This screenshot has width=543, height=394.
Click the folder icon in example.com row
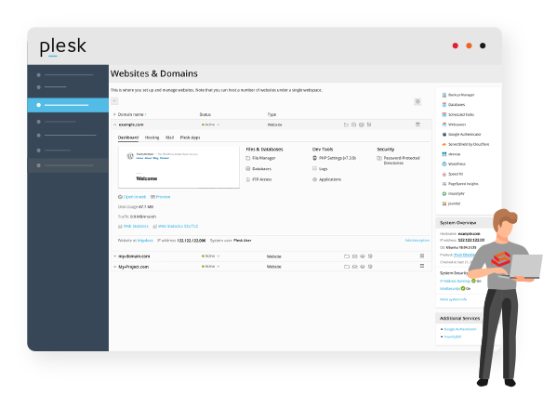tap(346, 125)
